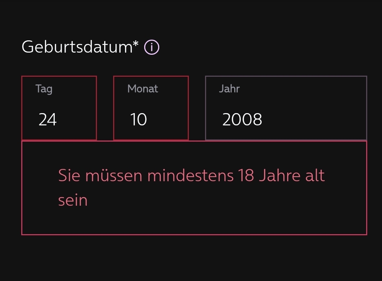Click the value 24 in Tag
The image size is (382, 281).
48,120
